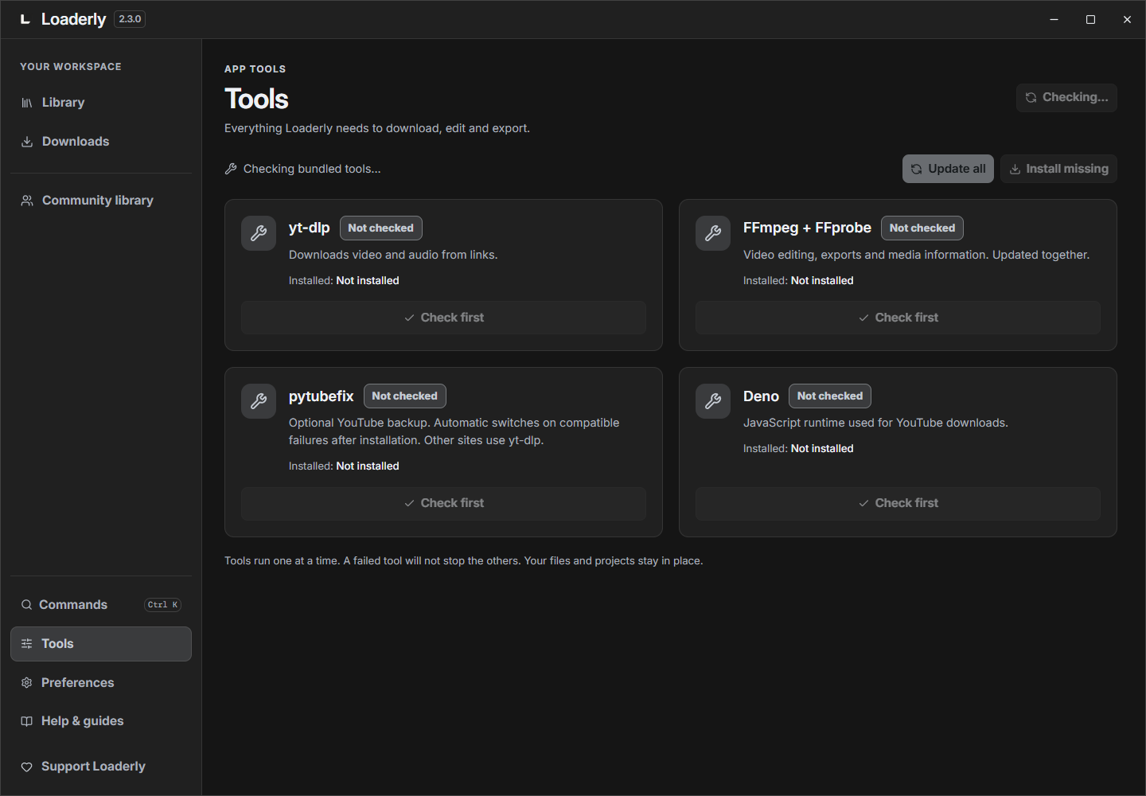
Task: Click the 2.3.0 version badge
Action: coord(130,19)
